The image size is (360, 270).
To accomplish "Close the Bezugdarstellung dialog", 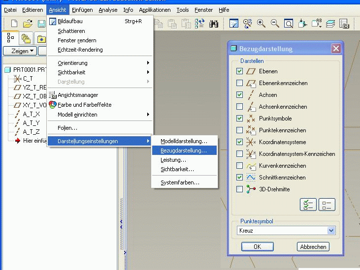I will tap(336, 48).
